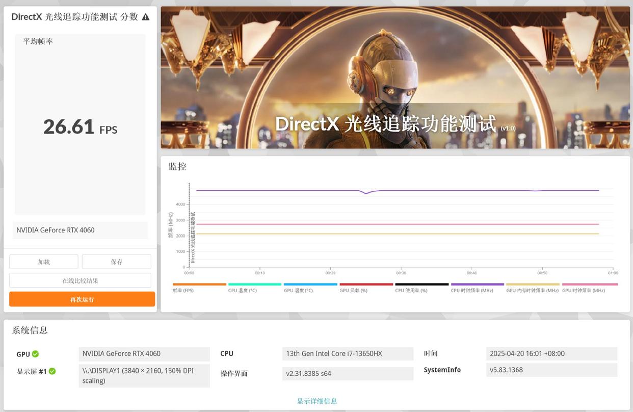Click the warning triangle icon beside score title

tap(146, 17)
